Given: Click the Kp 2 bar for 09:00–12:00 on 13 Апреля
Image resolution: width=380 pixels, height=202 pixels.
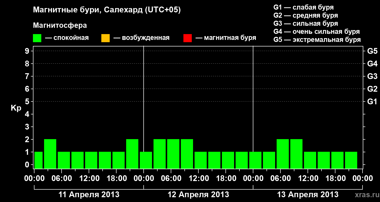Looking at the screenshot, I should coord(296,154).
